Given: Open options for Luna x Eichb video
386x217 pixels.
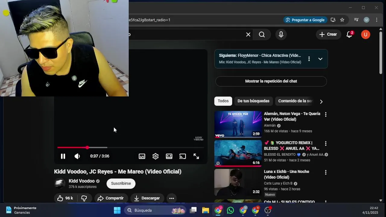Looking at the screenshot, I should coord(326,172).
